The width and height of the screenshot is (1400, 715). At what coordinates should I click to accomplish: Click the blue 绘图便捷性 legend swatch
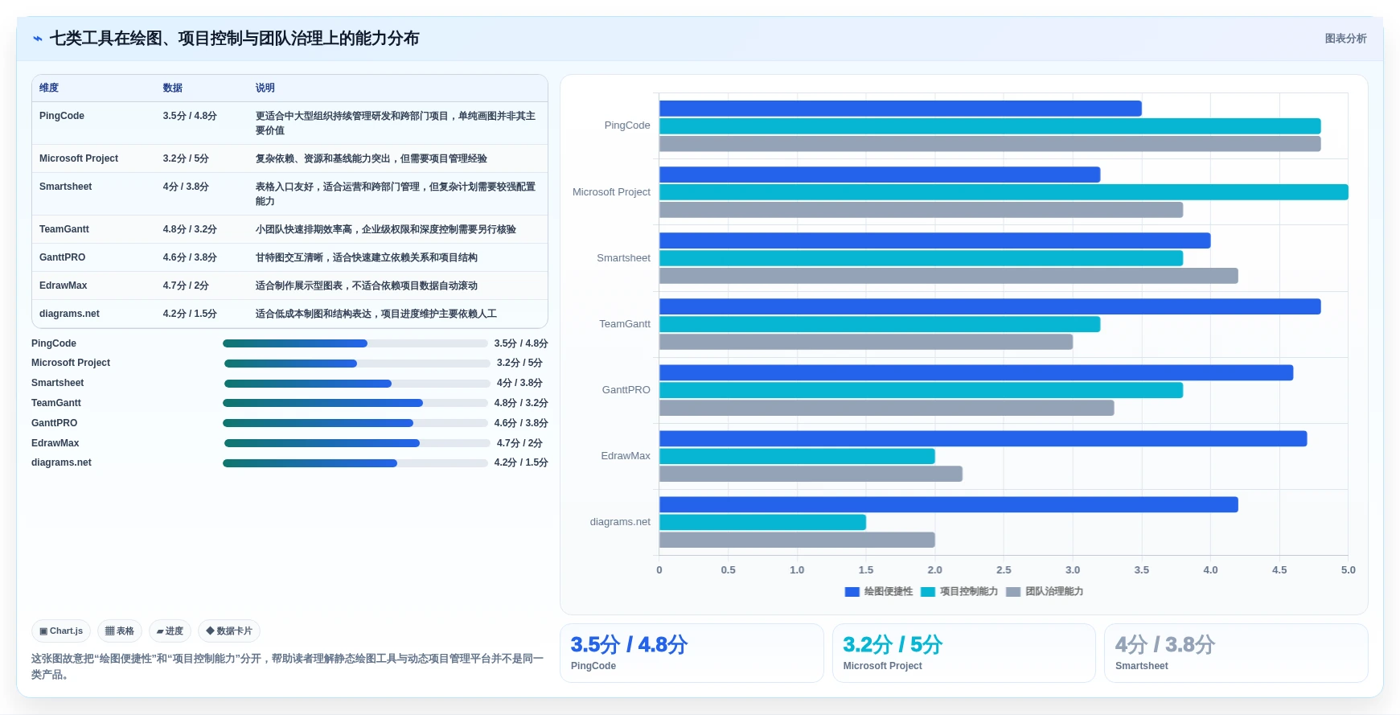click(852, 592)
